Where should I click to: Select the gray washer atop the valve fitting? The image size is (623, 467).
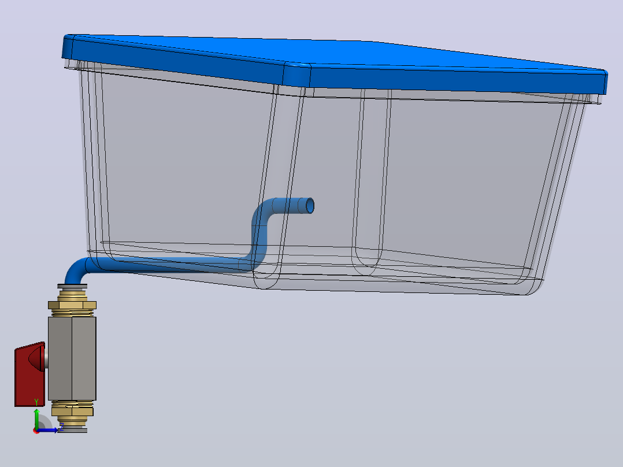72,286
